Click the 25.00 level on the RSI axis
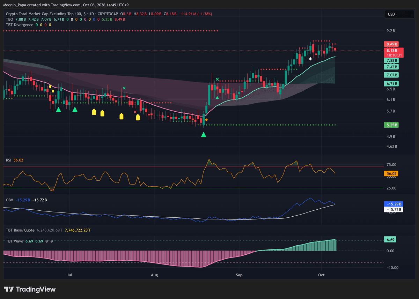Image resolution: width=419 pixels, height=299 pixels. coord(391,188)
